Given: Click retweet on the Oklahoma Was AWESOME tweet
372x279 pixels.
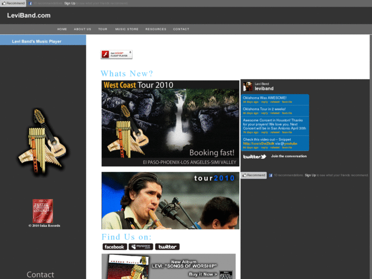Looking at the screenshot, I should tap(275, 102).
